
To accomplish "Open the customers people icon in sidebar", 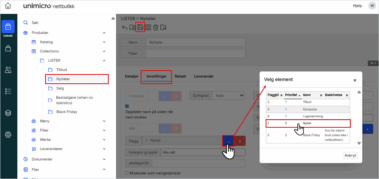I will tap(8, 70).
